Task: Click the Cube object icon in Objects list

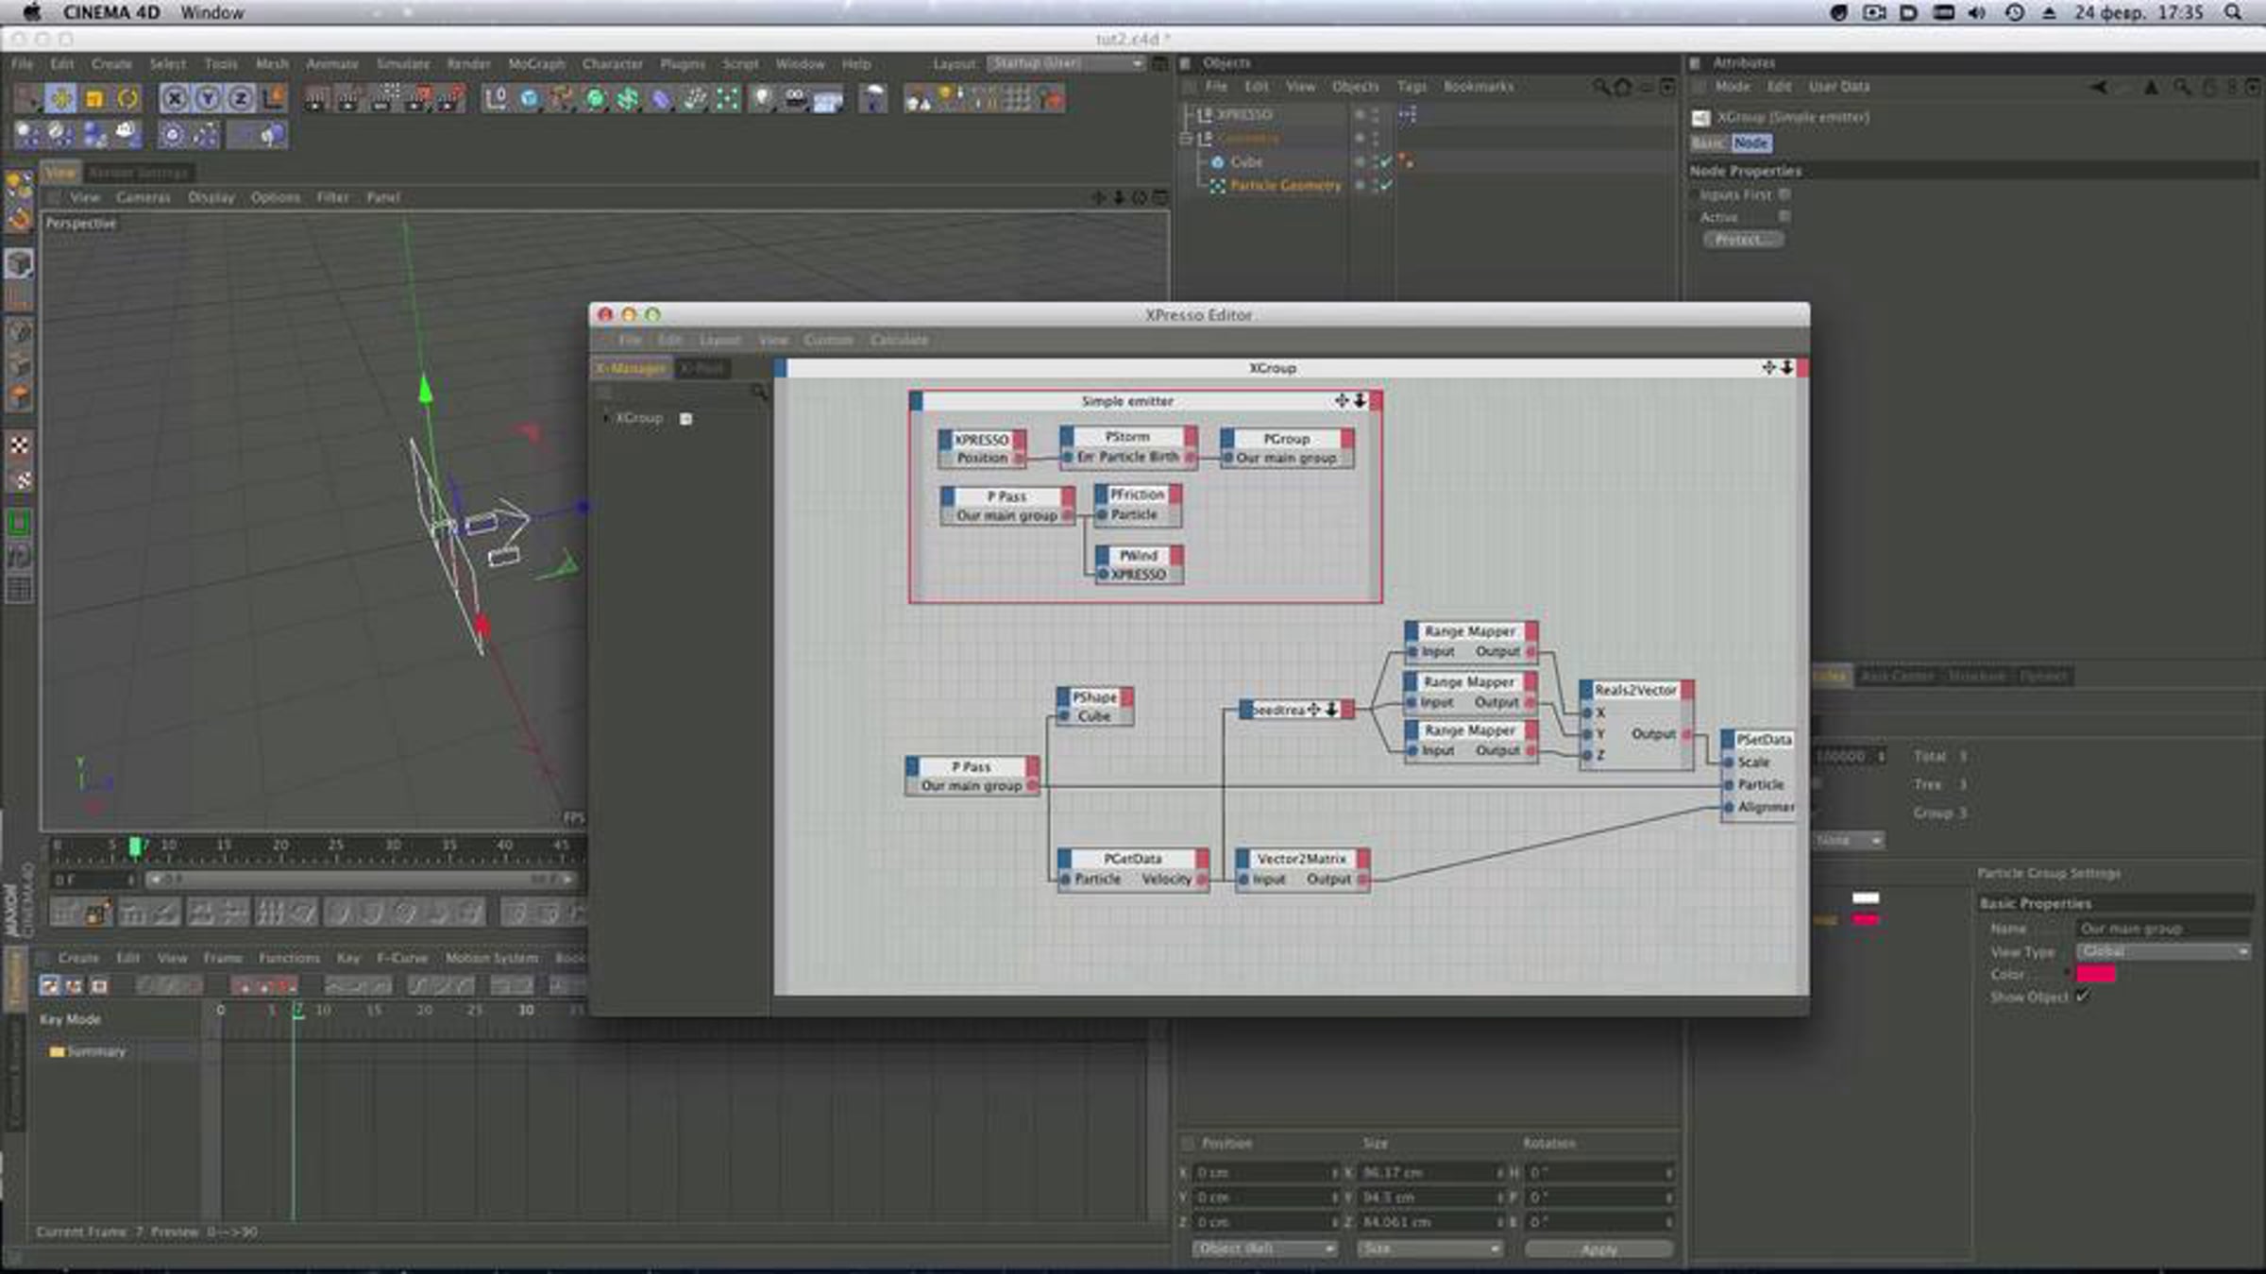Action: pos(1218,162)
